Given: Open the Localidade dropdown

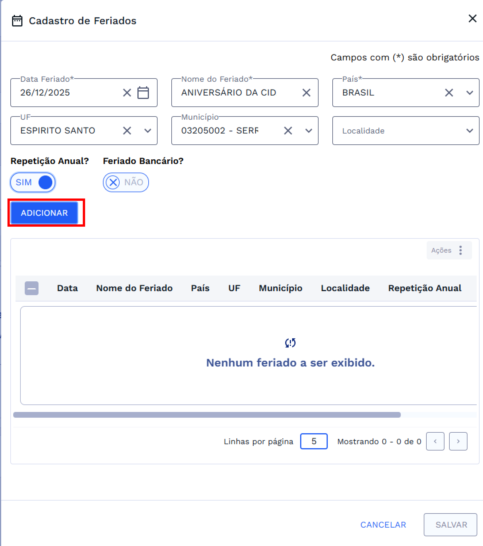Looking at the screenshot, I should [x=405, y=131].
